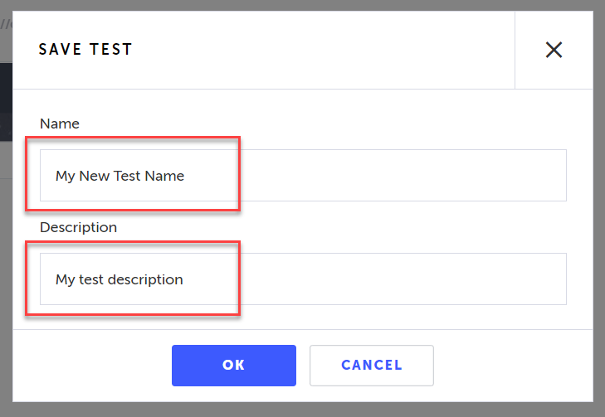Click the dimmed backdrop outside the dialog
Viewport: 605px width, 417px height.
(599, 207)
